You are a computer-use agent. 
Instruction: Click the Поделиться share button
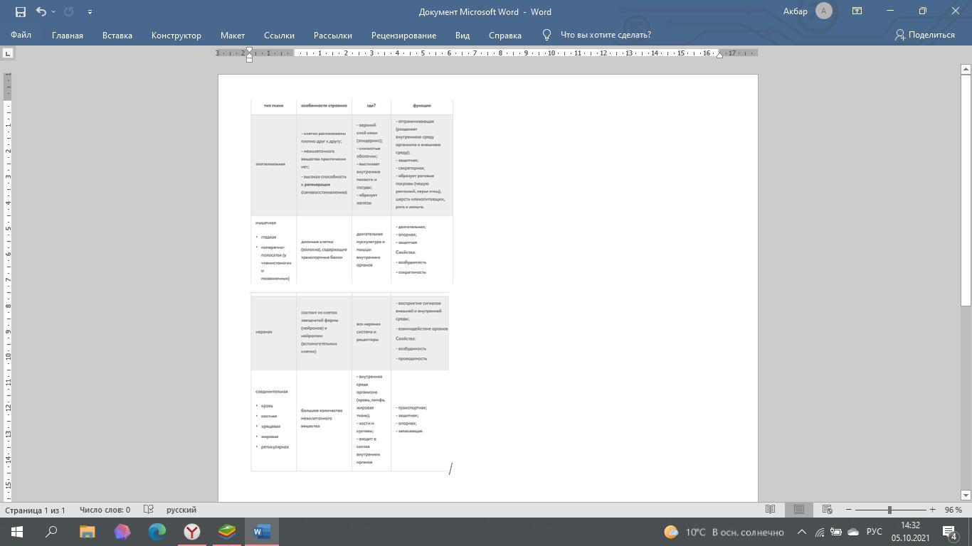coord(925,35)
